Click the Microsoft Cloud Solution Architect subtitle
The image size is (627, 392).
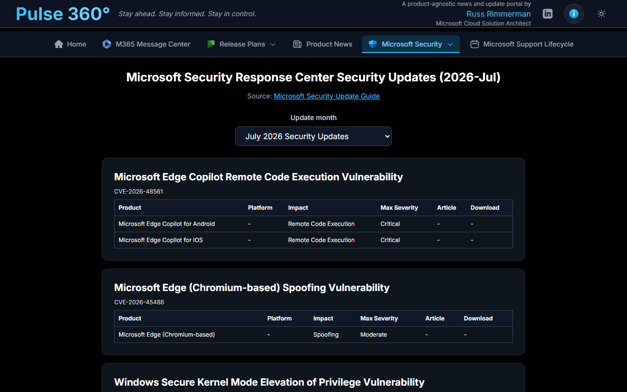point(483,24)
